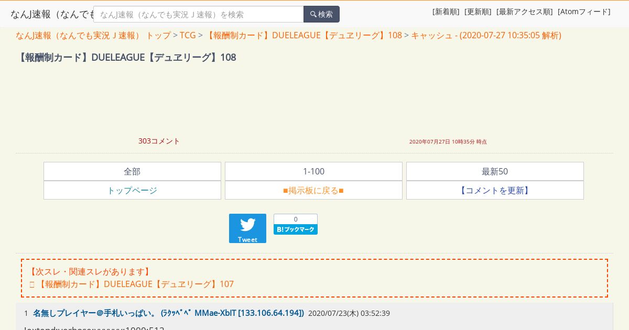The height and width of the screenshot is (330, 629).
Task: Select the 全部 comments tab
Action: coord(132,171)
